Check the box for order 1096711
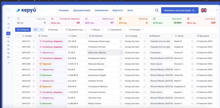The image size is (220, 108). point(18,41)
